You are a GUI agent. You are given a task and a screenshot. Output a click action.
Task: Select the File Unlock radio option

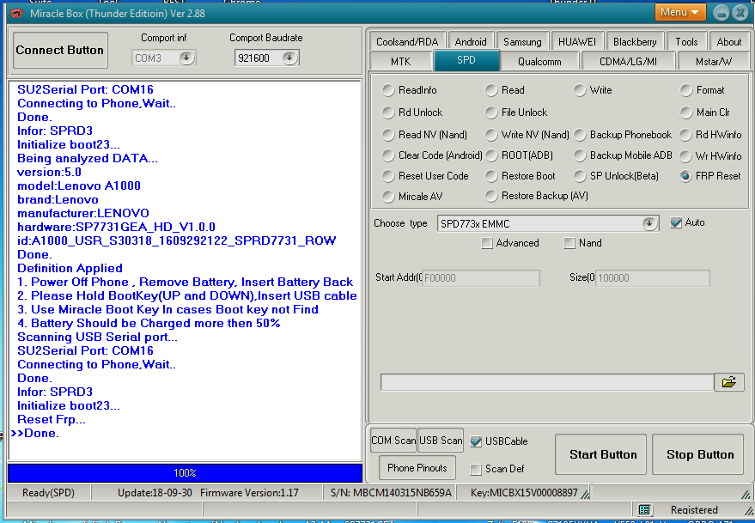pos(490,113)
